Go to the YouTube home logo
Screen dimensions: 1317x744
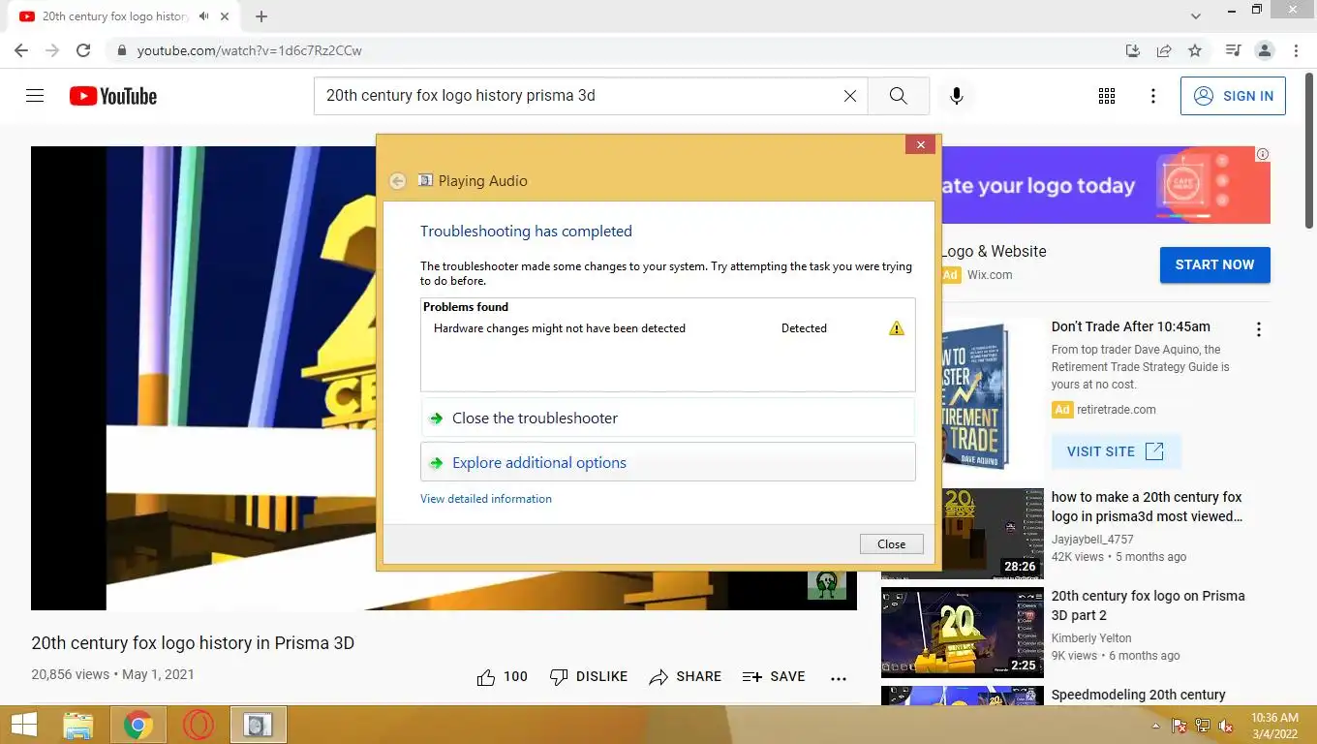[113, 96]
